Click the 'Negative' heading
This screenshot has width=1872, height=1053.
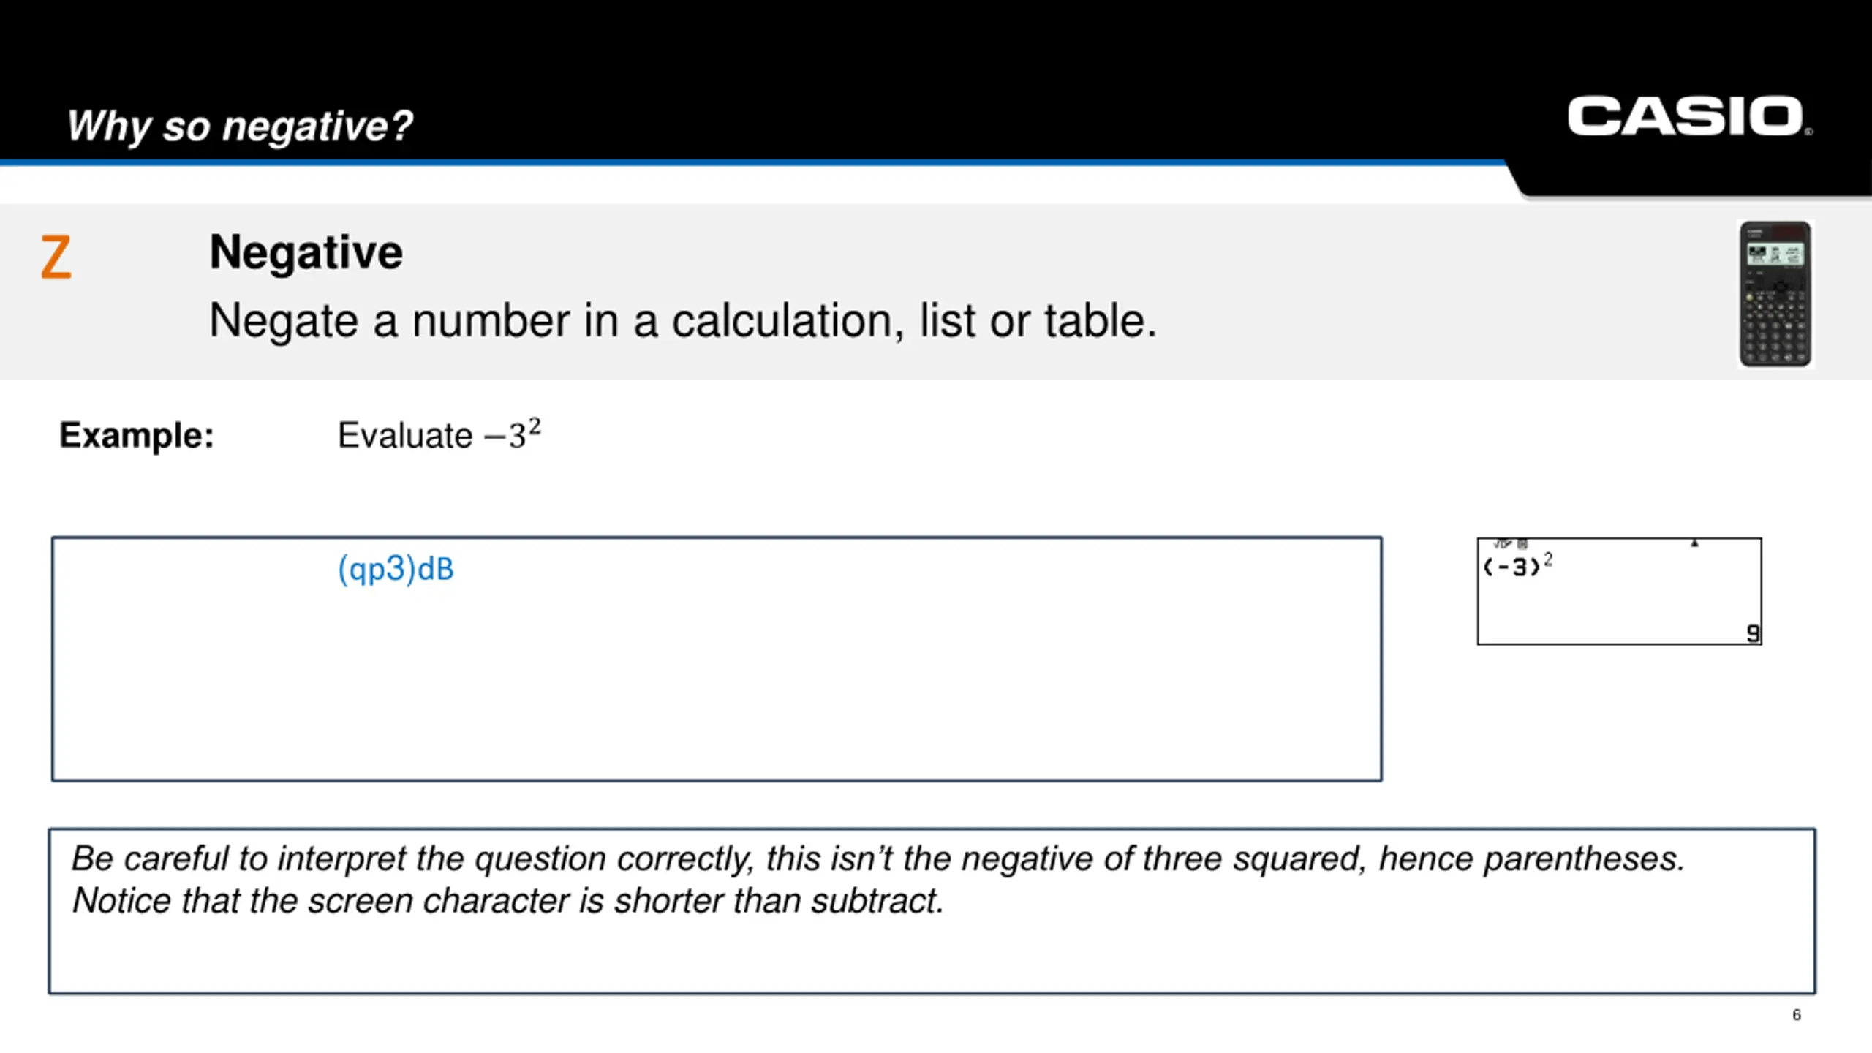[x=306, y=252]
